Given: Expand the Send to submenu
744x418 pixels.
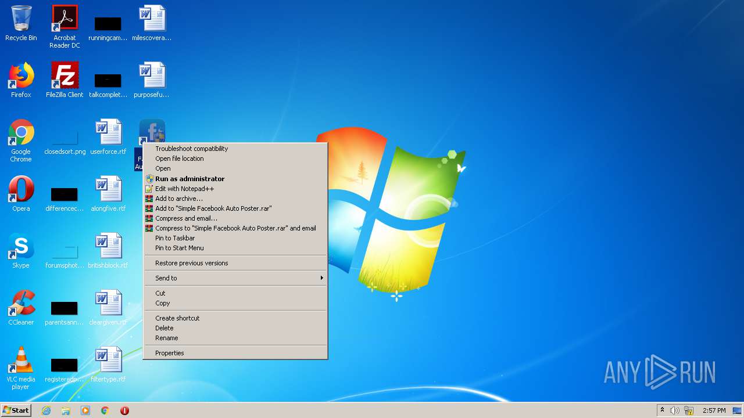Looking at the screenshot, I should [235, 278].
